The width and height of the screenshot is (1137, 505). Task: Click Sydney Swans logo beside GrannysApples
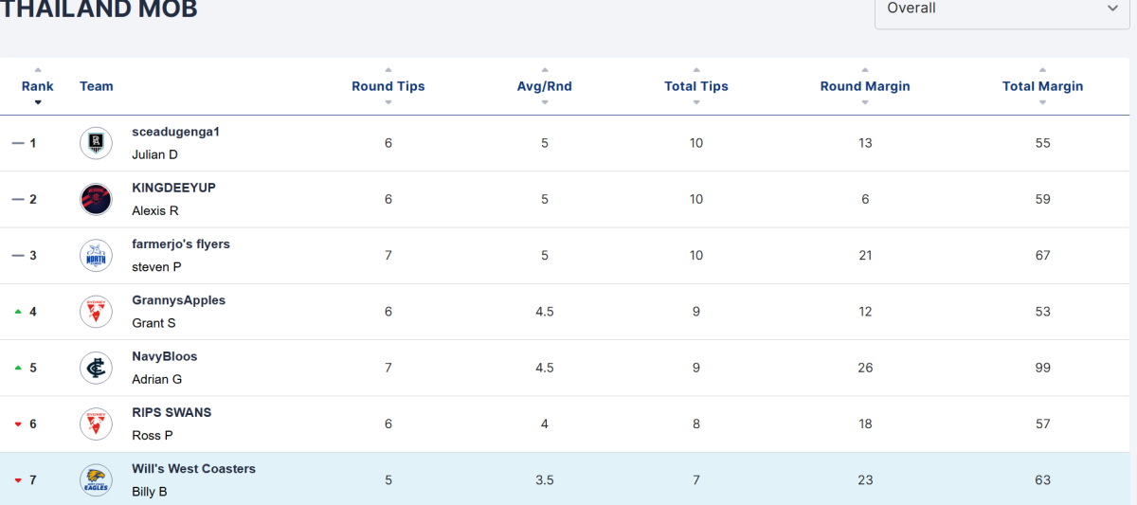click(x=96, y=312)
